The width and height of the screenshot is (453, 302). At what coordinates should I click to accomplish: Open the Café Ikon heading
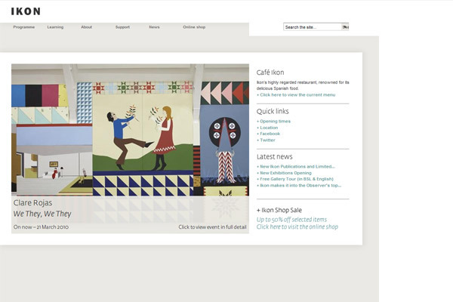270,72
